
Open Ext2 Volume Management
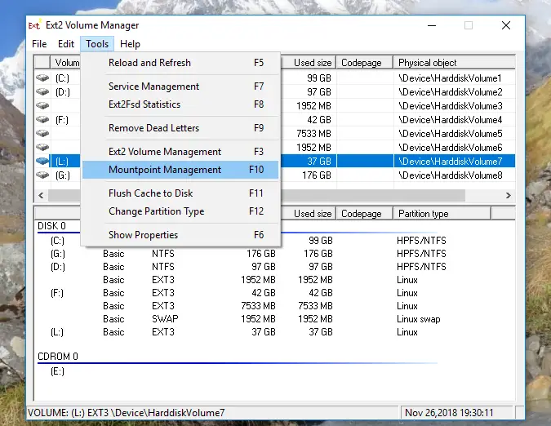point(180,152)
